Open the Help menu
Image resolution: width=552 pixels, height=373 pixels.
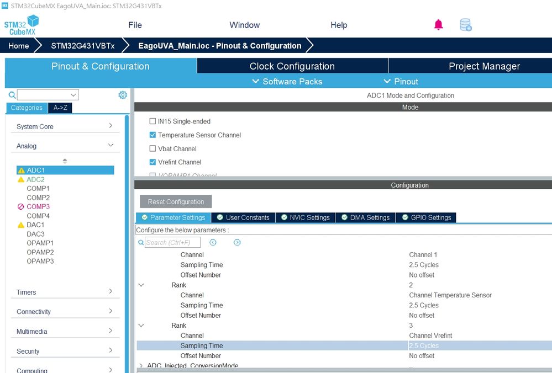click(x=339, y=25)
